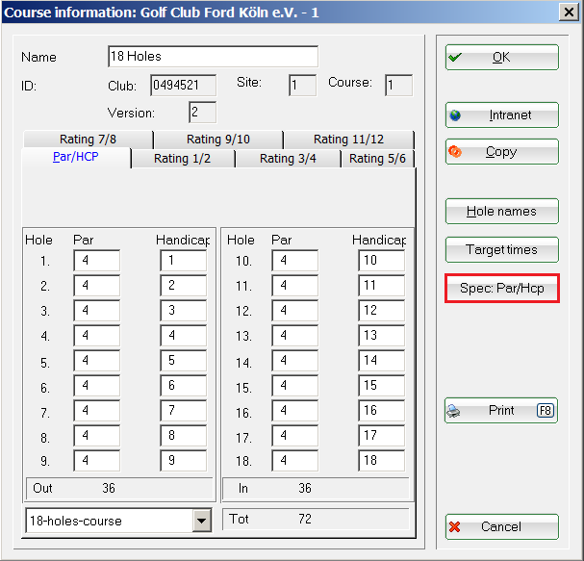Click the Par field for hole 8

[97, 436]
